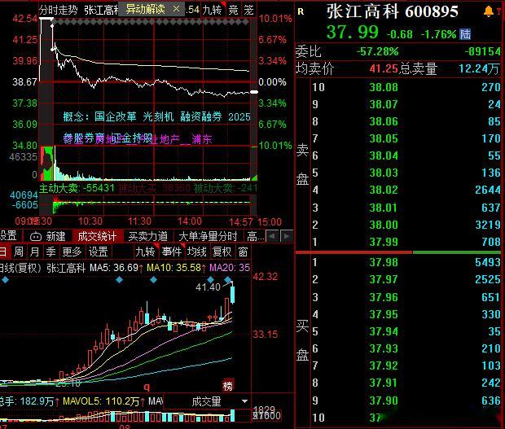Toggle 事件 markers on K-line chart
The height and width of the screenshot is (429, 505).
[172, 252]
